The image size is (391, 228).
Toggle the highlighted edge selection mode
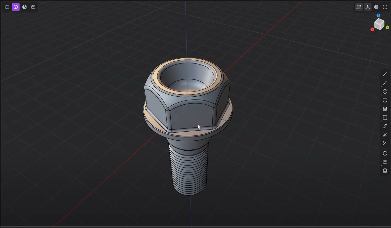coord(16,7)
